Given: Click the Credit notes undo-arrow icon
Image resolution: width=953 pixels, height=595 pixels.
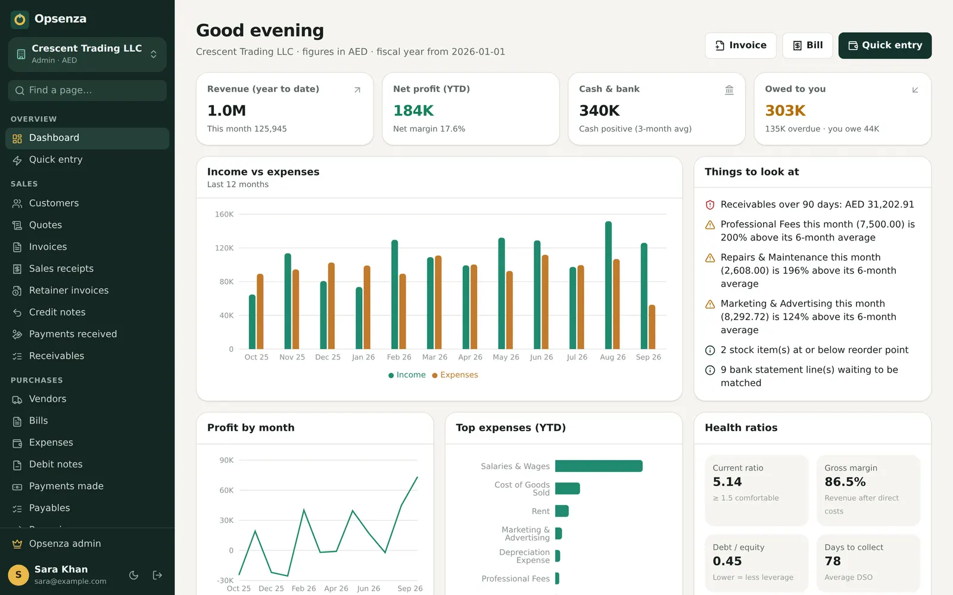Looking at the screenshot, I should (x=17, y=312).
